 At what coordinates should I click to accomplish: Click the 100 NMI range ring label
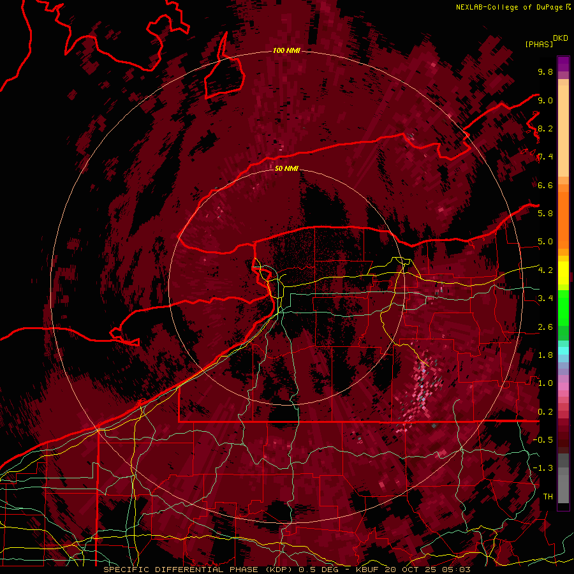(286, 50)
